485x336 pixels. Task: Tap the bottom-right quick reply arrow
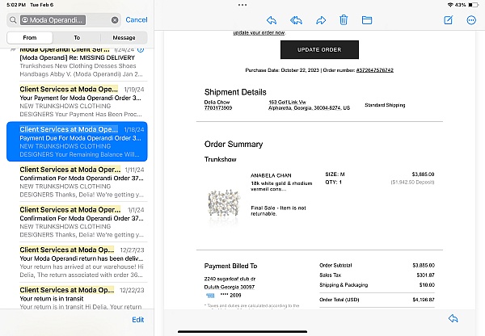[453, 319]
